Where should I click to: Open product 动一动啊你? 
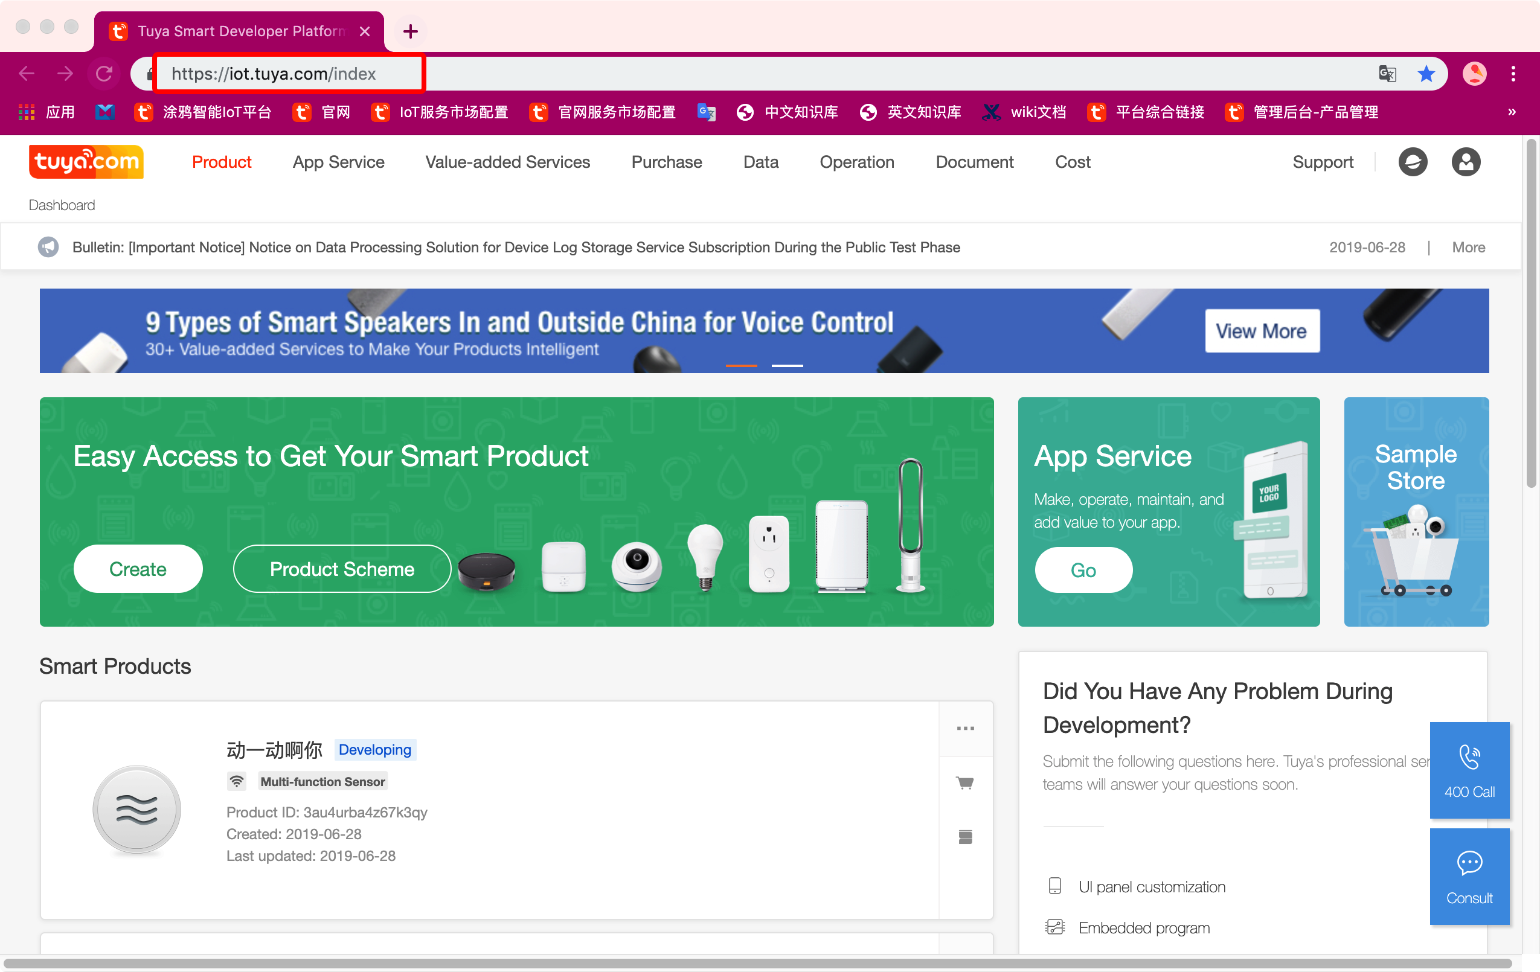[x=274, y=749]
